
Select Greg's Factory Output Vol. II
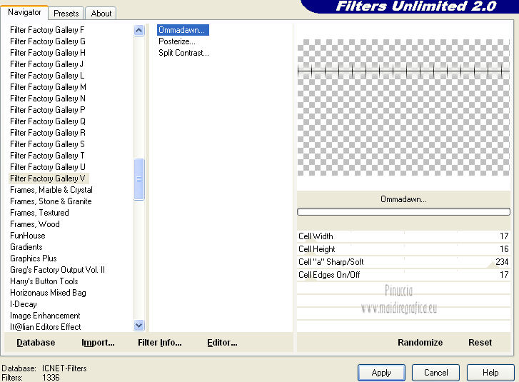[57, 270]
